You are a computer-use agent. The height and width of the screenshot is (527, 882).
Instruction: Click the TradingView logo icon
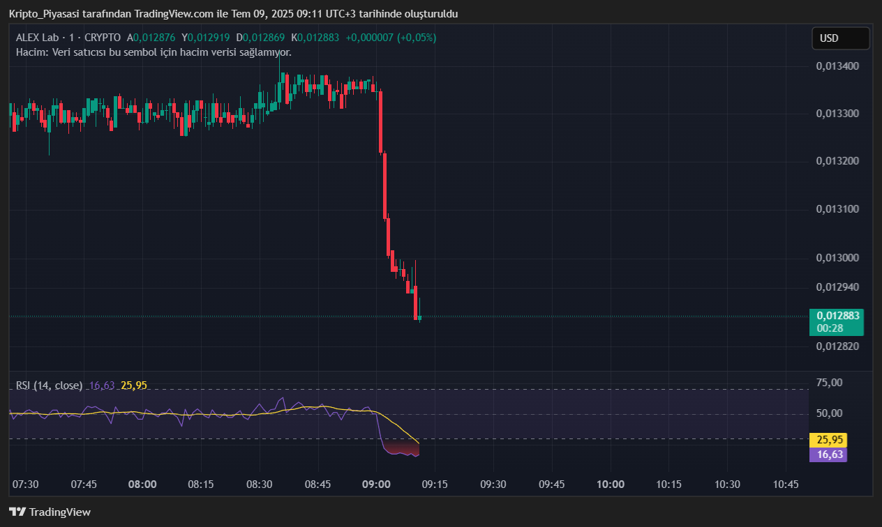click(18, 512)
